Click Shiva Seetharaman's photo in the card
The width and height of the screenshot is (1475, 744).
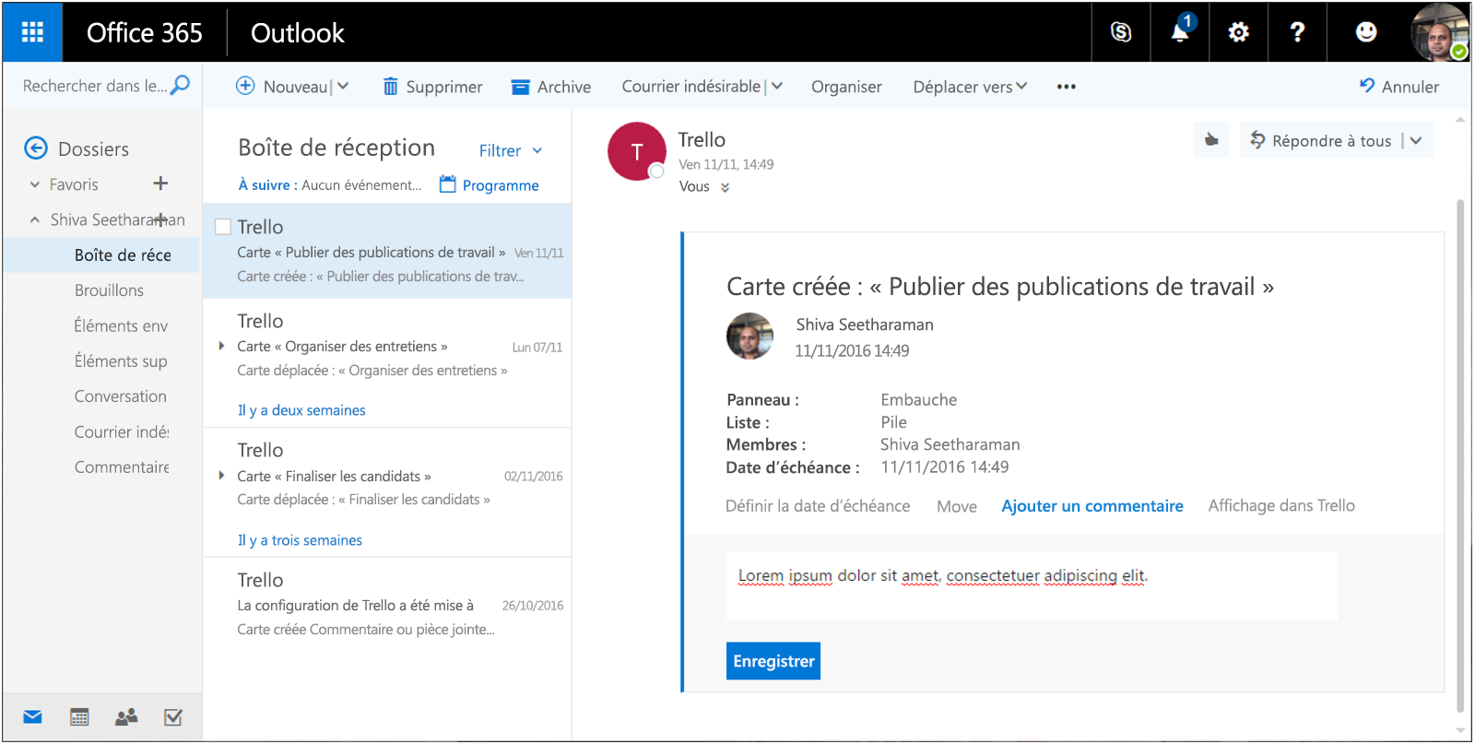pyautogui.click(x=750, y=336)
